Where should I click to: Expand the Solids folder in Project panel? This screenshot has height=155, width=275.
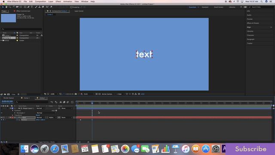pos(1,40)
